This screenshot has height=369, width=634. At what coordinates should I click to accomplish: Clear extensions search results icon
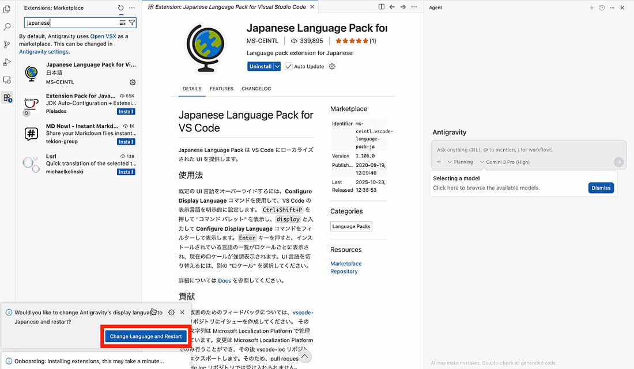(x=123, y=22)
